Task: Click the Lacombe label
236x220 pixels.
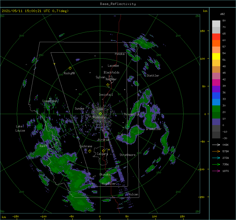Action: coord(113,66)
